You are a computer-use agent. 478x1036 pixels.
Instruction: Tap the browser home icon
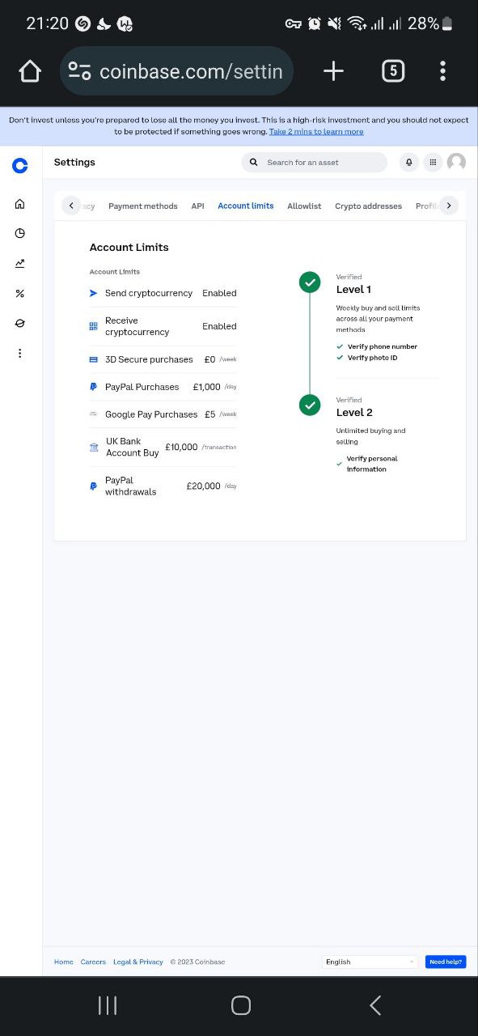(x=30, y=71)
